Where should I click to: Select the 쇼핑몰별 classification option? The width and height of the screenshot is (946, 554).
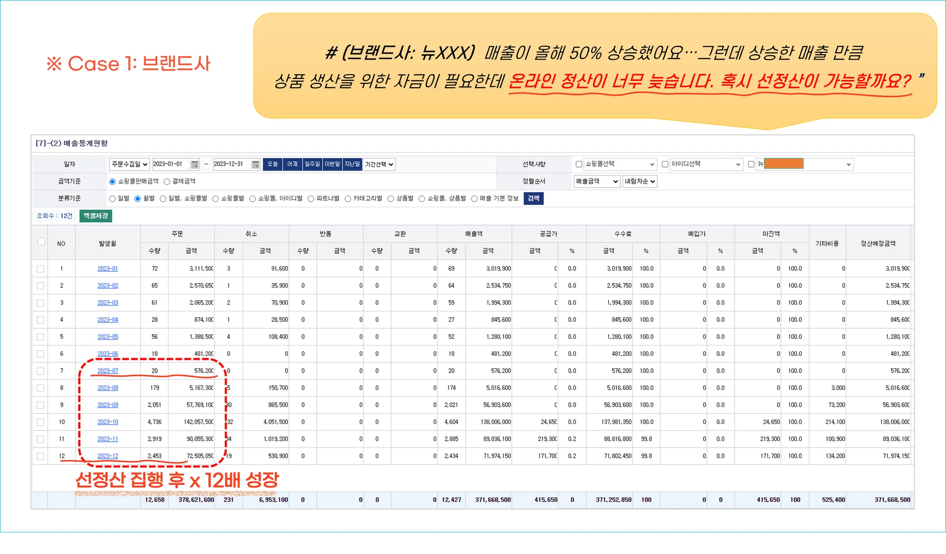[215, 199]
